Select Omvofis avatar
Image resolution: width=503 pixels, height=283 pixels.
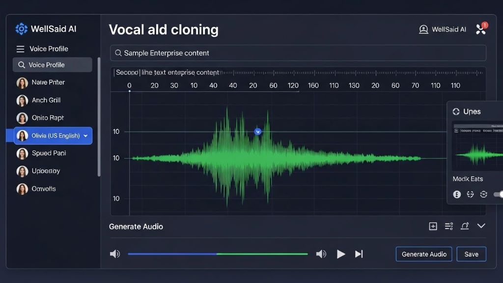[x=22, y=189]
